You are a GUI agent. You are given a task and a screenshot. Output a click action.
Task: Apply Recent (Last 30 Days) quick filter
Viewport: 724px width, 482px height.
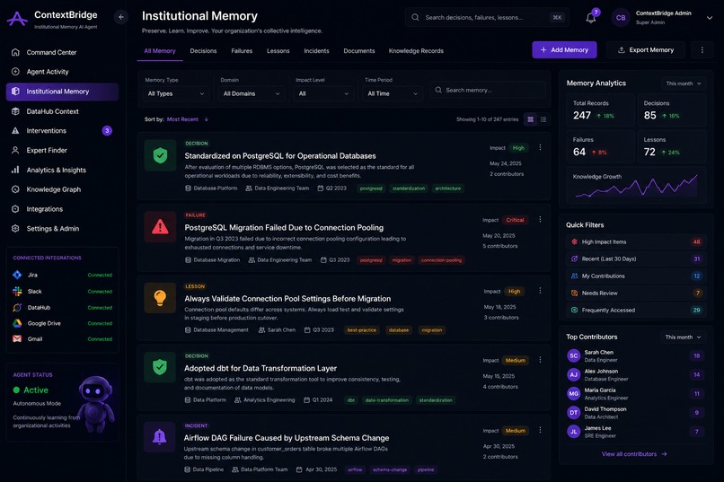(636, 259)
